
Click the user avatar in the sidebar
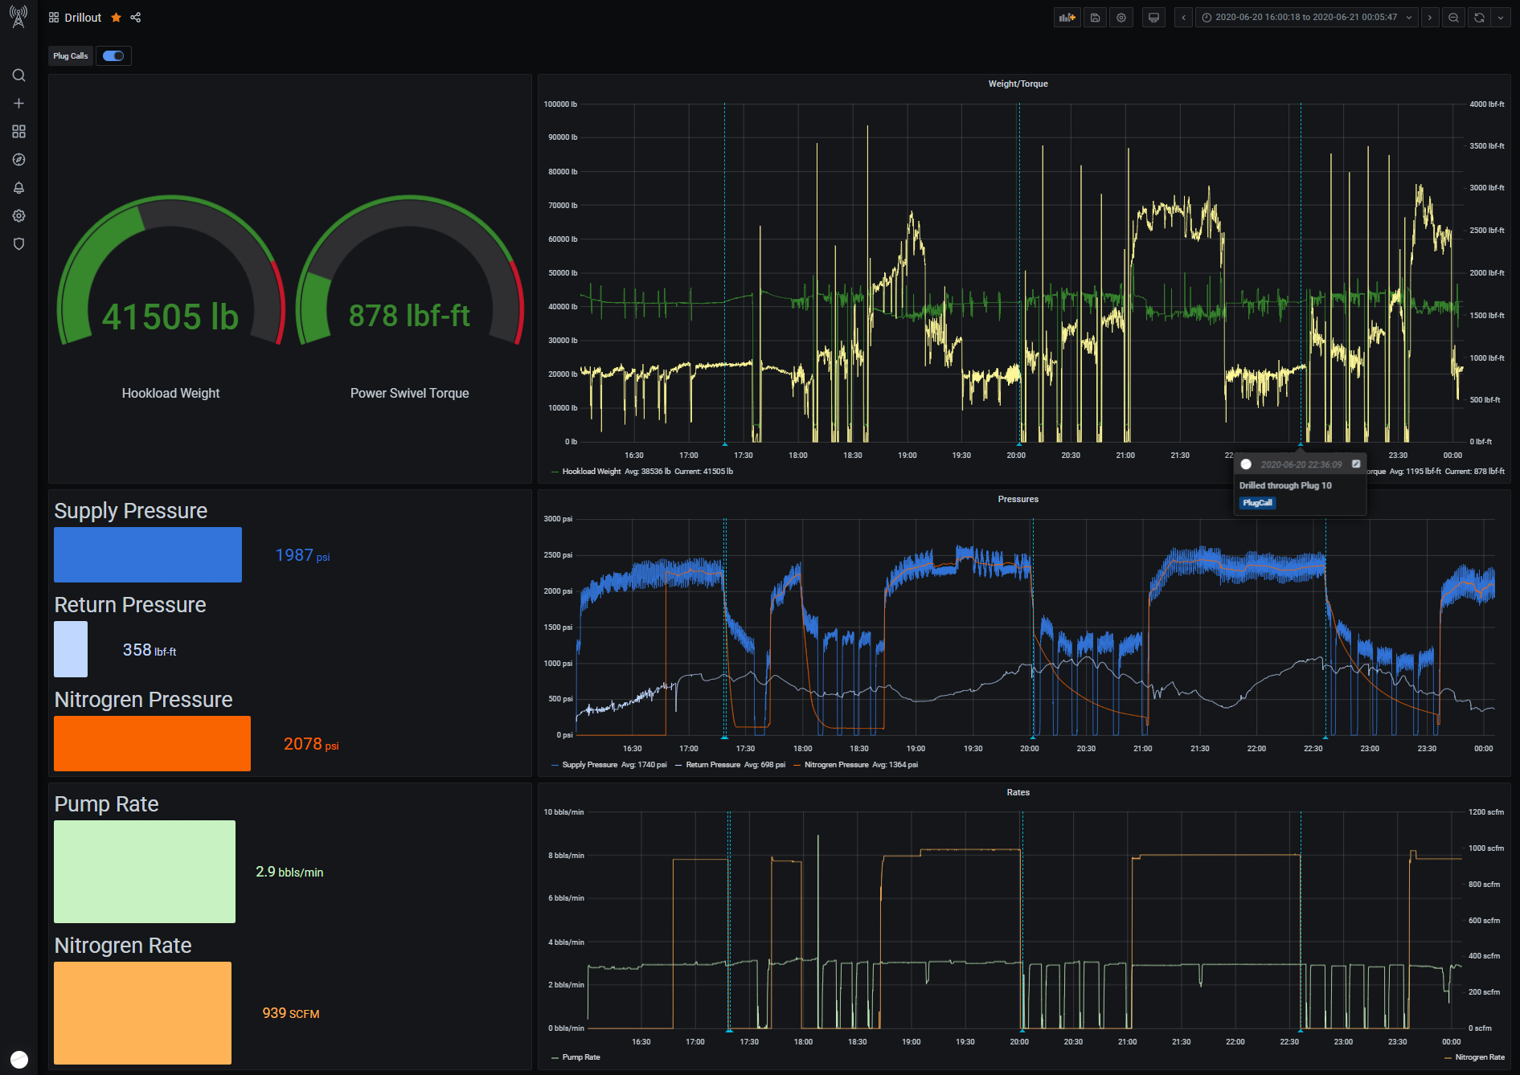coord(19,1059)
